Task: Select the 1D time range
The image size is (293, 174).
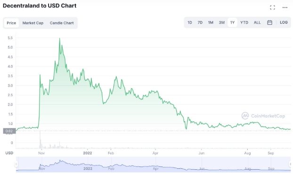Action: pos(190,23)
